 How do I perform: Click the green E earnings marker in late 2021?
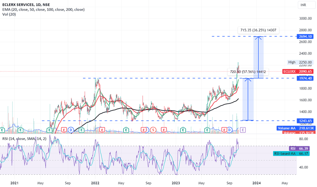point(82,130)
